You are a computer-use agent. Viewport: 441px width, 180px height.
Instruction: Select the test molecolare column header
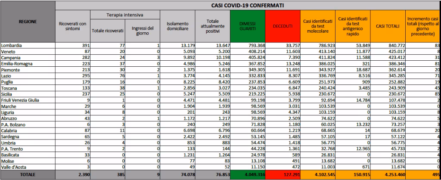point(317,26)
